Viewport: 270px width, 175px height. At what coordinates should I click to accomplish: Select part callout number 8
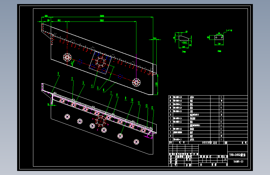click(117, 95)
